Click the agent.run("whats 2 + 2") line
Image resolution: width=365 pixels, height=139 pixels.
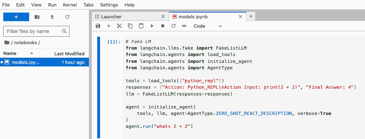pos(159,126)
